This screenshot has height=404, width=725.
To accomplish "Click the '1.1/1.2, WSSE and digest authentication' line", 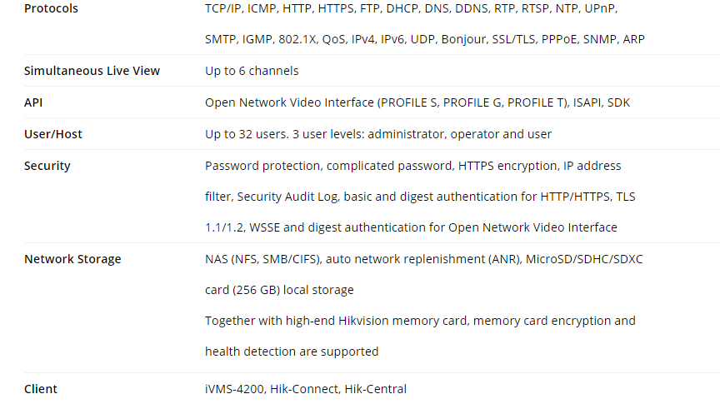I will (411, 227).
